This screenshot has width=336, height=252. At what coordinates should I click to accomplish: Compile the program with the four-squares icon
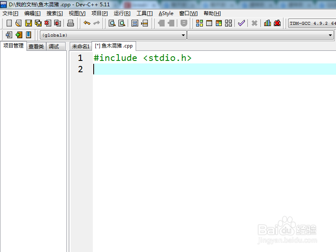[x=199, y=23]
